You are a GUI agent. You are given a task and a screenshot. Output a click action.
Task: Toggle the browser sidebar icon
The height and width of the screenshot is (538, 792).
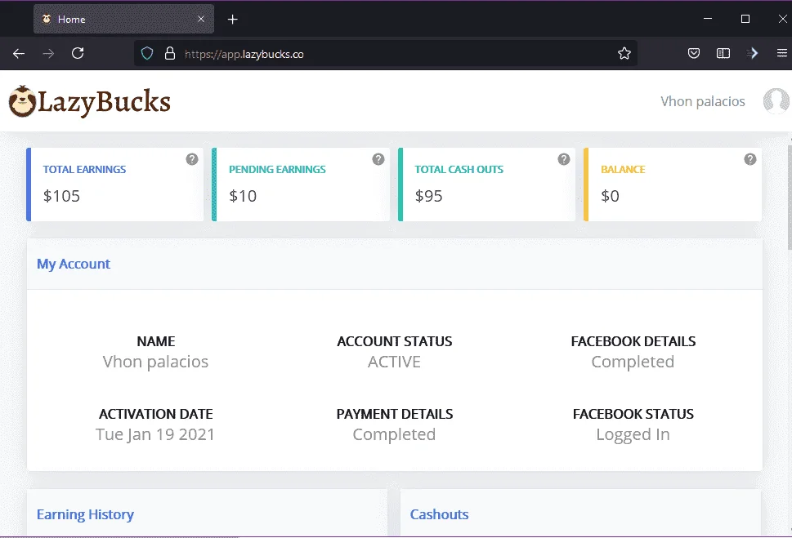[723, 54]
